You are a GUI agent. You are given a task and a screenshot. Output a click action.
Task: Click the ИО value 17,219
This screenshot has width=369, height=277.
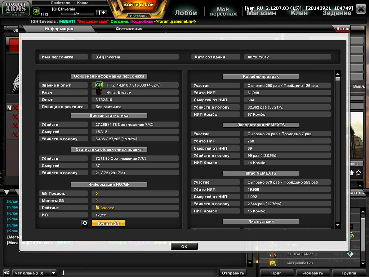coord(135,215)
